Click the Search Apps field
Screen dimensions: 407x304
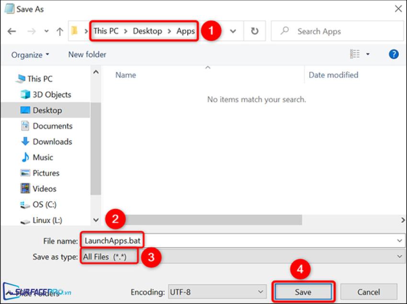point(337,31)
